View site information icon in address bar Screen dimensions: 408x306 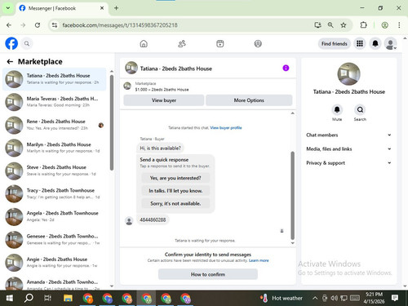[55, 25]
